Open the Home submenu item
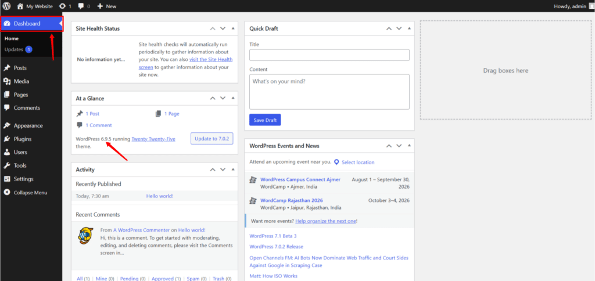 coord(12,38)
